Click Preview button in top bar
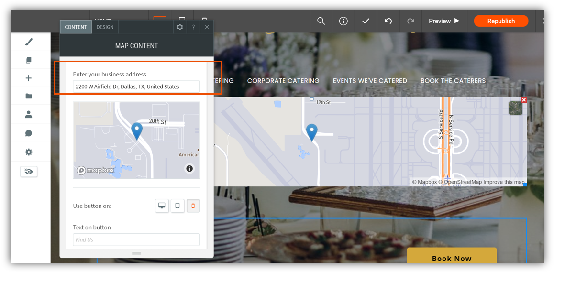Image resolution: width=565 pixels, height=282 pixels. [443, 21]
